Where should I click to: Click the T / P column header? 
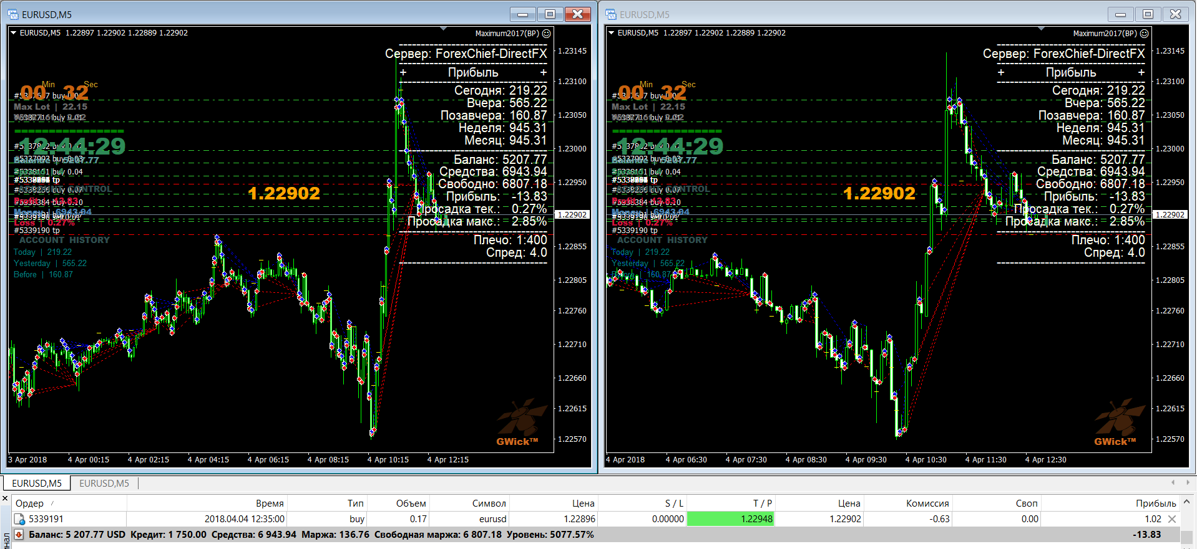(x=731, y=503)
